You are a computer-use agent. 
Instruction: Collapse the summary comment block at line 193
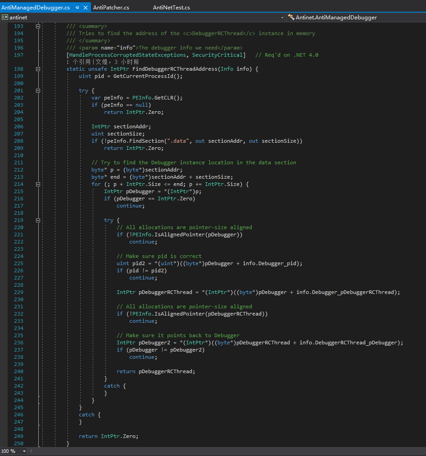(38, 26)
